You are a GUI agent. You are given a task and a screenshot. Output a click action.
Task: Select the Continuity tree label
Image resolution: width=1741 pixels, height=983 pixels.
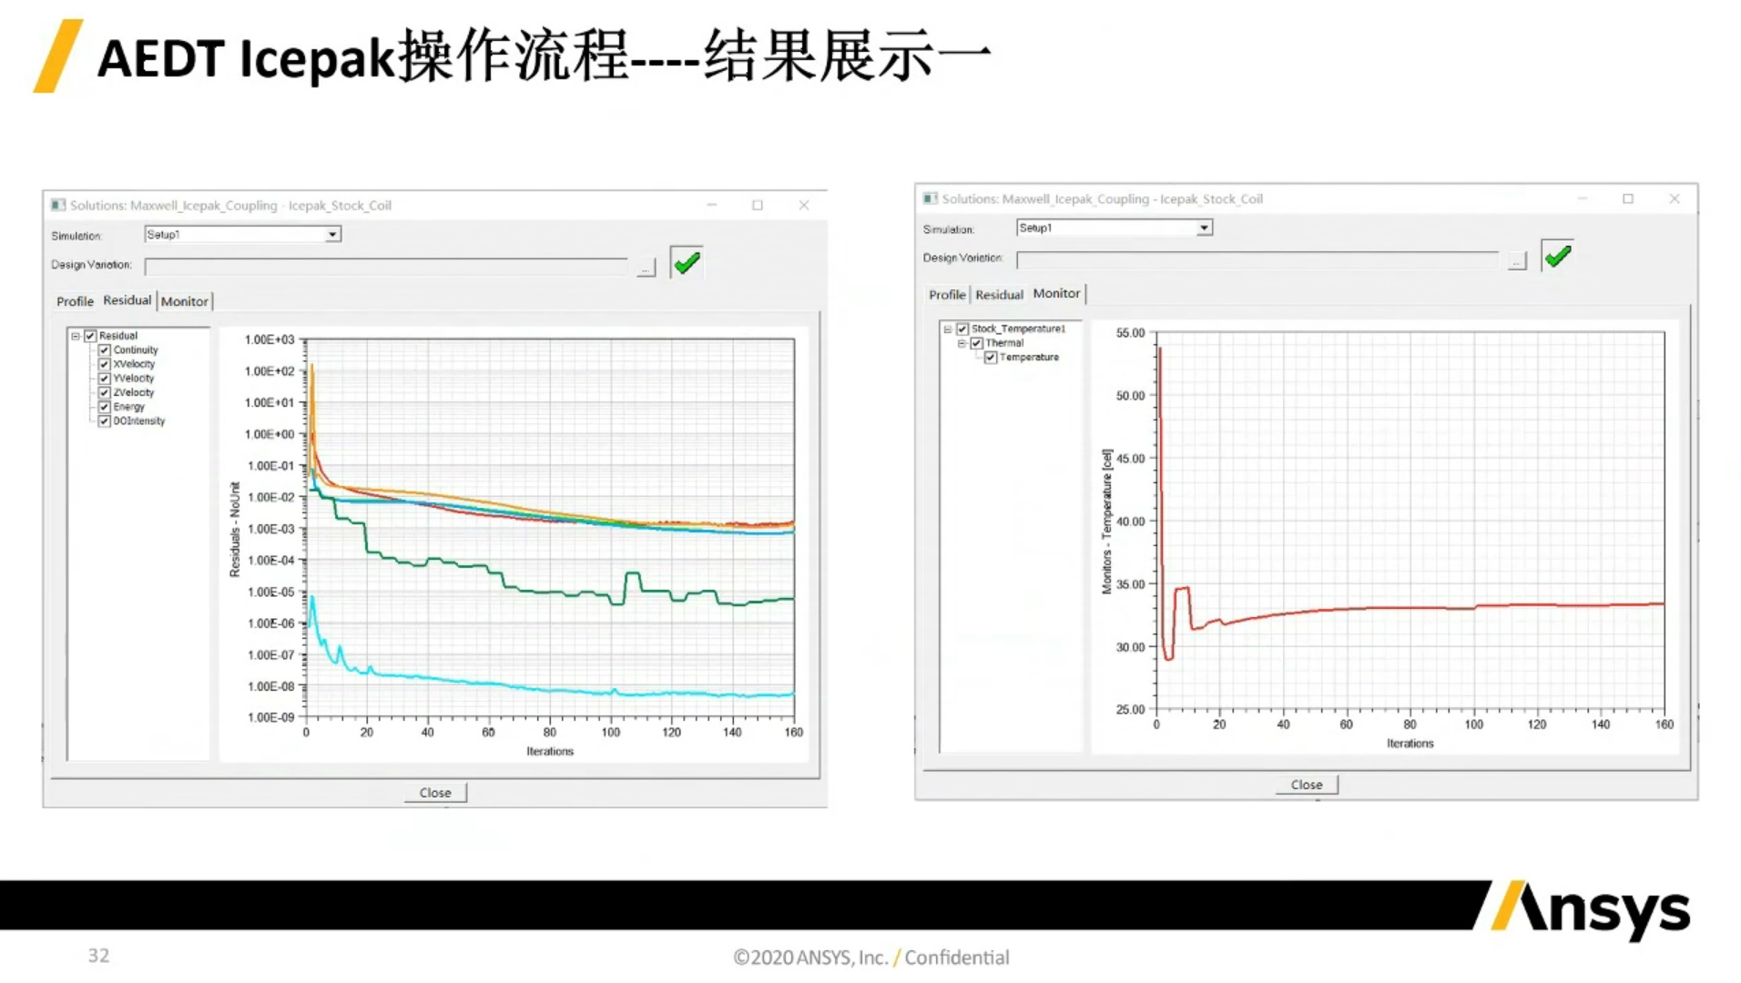point(136,350)
